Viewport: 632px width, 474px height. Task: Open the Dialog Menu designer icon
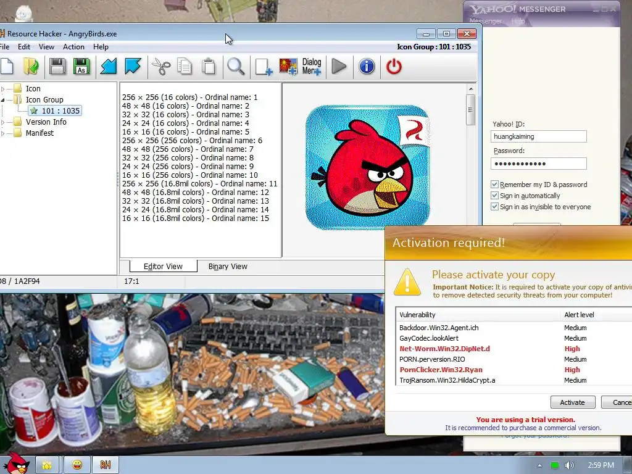tap(312, 67)
